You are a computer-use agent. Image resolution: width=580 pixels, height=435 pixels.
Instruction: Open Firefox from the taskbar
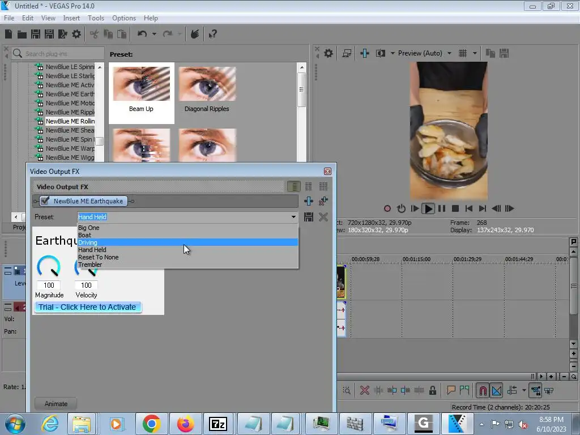[185, 424]
